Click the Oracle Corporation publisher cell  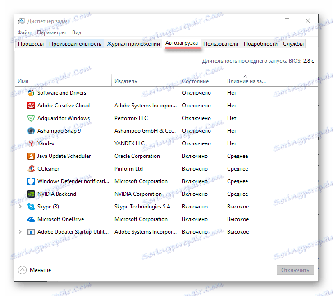click(137, 156)
